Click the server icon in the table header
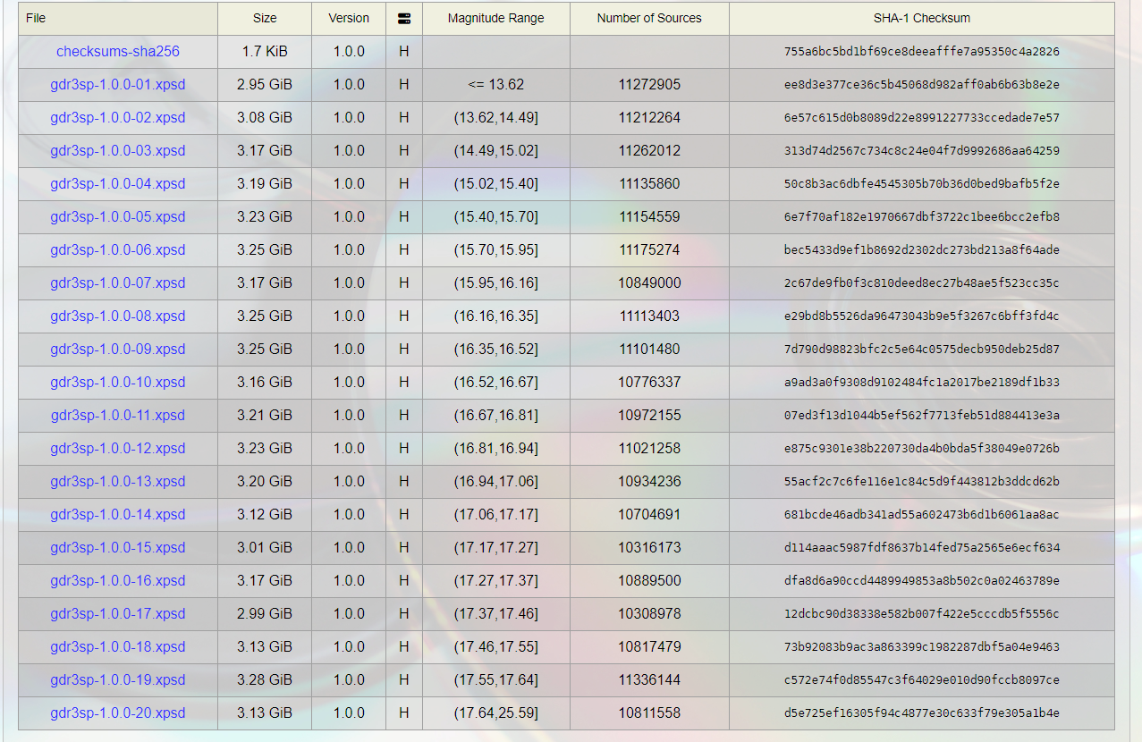1142x742 pixels. pos(404,18)
